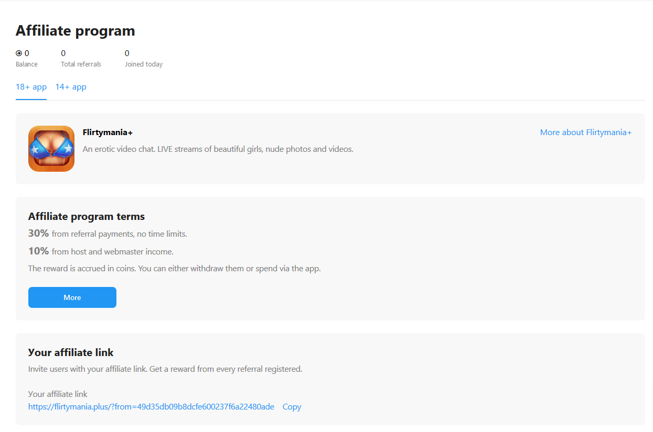This screenshot has width=653, height=432.
Task: Copy the affiliate link
Action: tap(292, 407)
